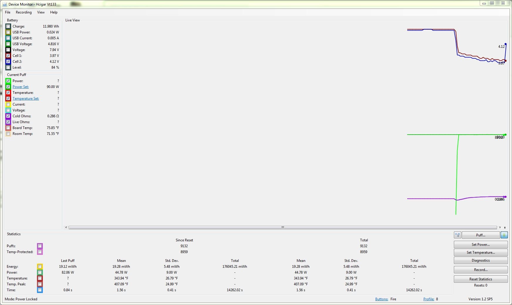Click the cursor-select icon left of Puff

(457, 235)
